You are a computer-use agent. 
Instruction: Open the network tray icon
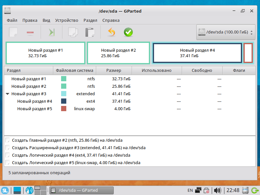tap(198, 190)
